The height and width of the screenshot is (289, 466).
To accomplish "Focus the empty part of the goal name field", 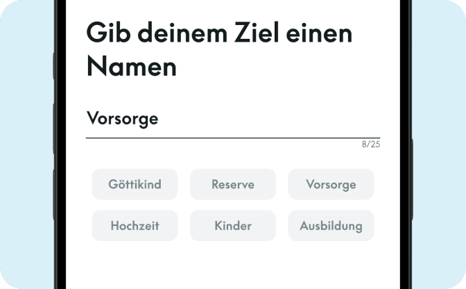I will pos(269,119).
